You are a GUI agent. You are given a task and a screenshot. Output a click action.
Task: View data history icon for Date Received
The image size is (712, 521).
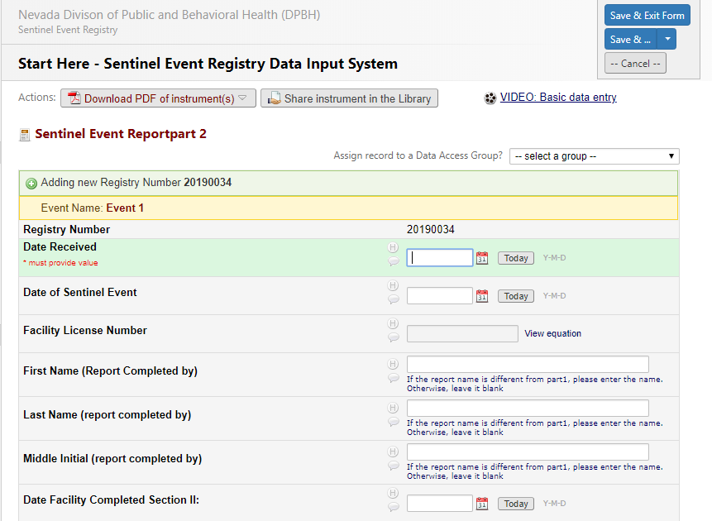pyautogui.click(x=394, y=247)
